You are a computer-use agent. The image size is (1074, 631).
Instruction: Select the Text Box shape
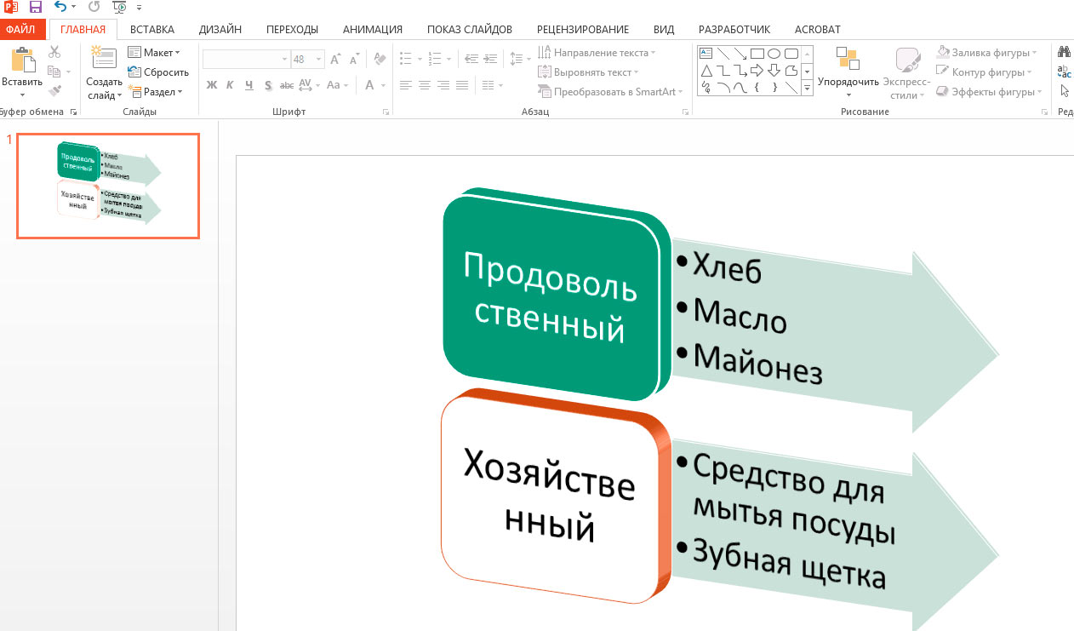(705, 53)
